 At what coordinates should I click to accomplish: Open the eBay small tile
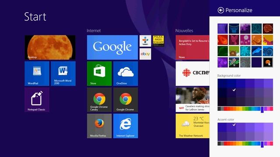(x=145, y=54)
